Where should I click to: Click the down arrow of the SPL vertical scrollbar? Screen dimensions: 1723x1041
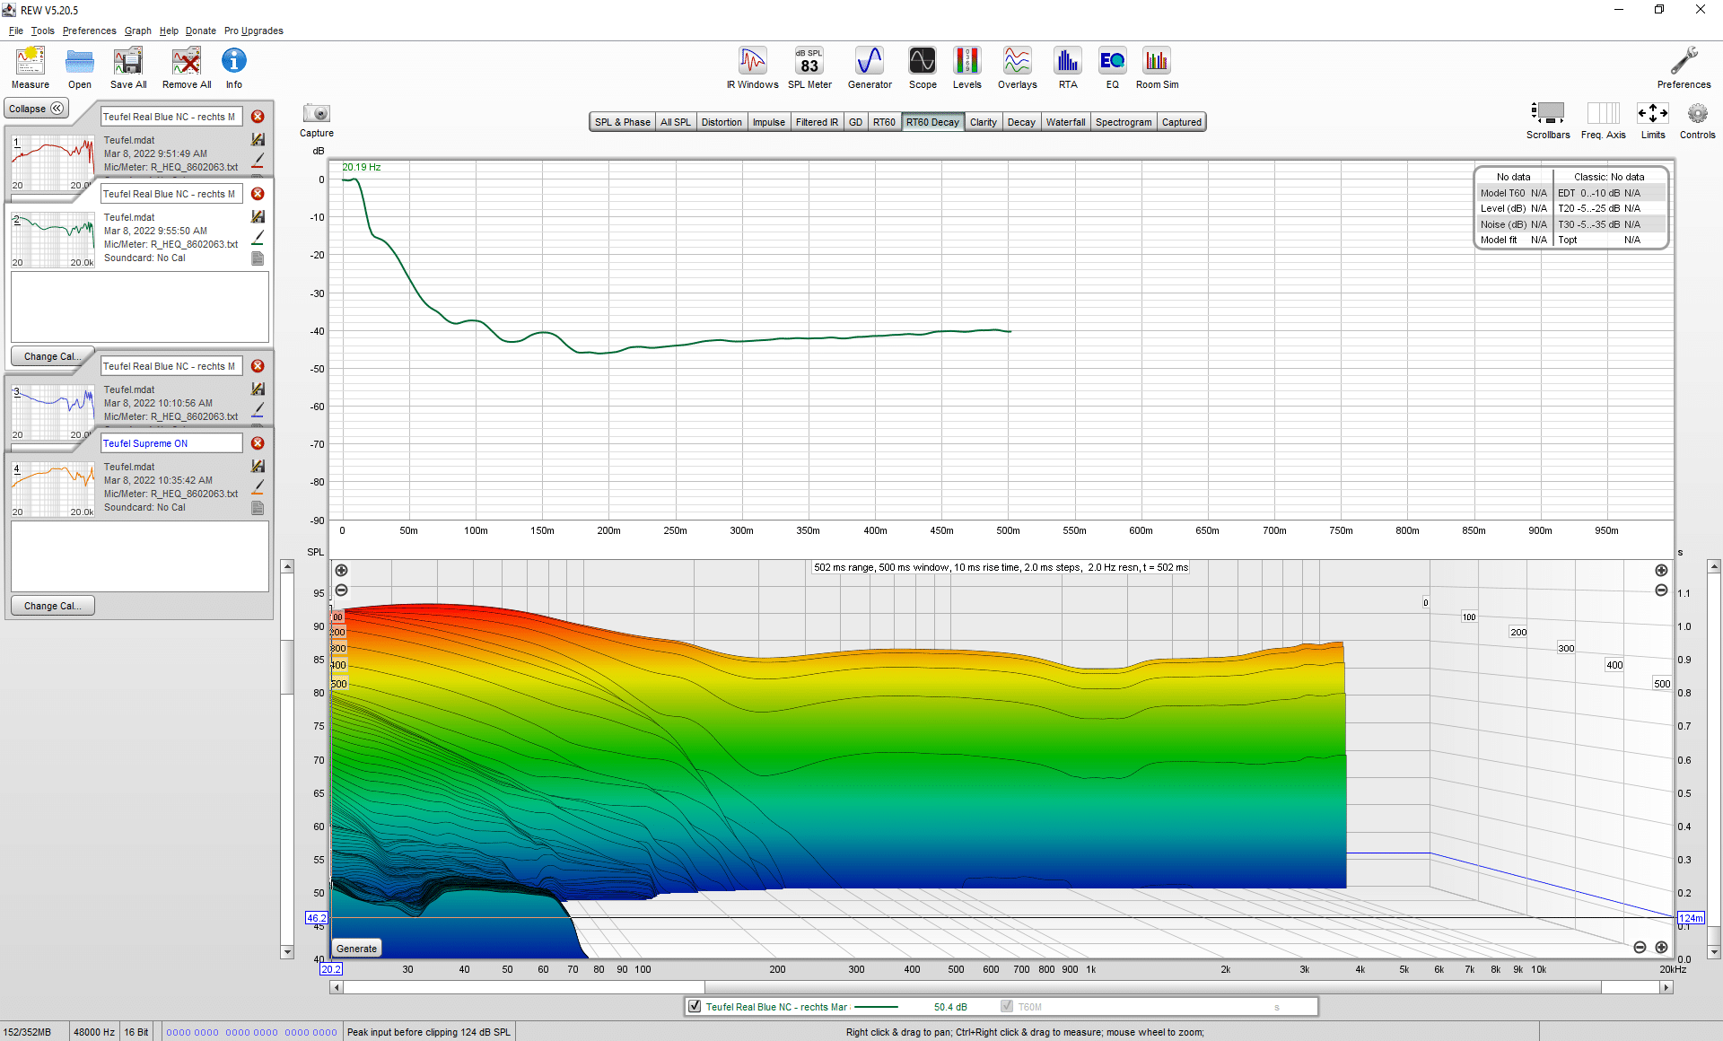point(287,952)
